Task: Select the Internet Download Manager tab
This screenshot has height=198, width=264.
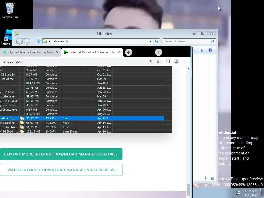Action: click(92, 52)
